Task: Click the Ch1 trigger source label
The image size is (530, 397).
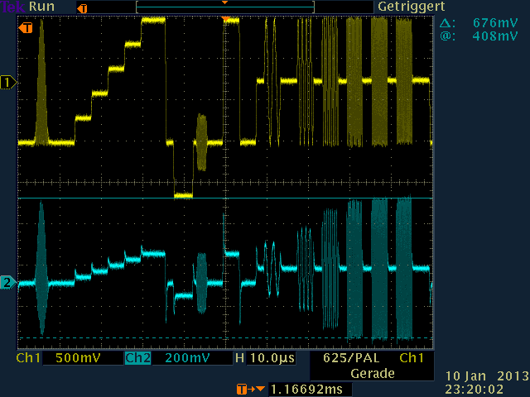Action: (412, 359)
